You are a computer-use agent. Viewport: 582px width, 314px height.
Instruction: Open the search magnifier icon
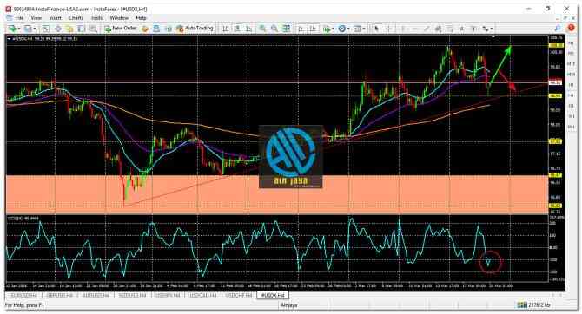(558, 28)
